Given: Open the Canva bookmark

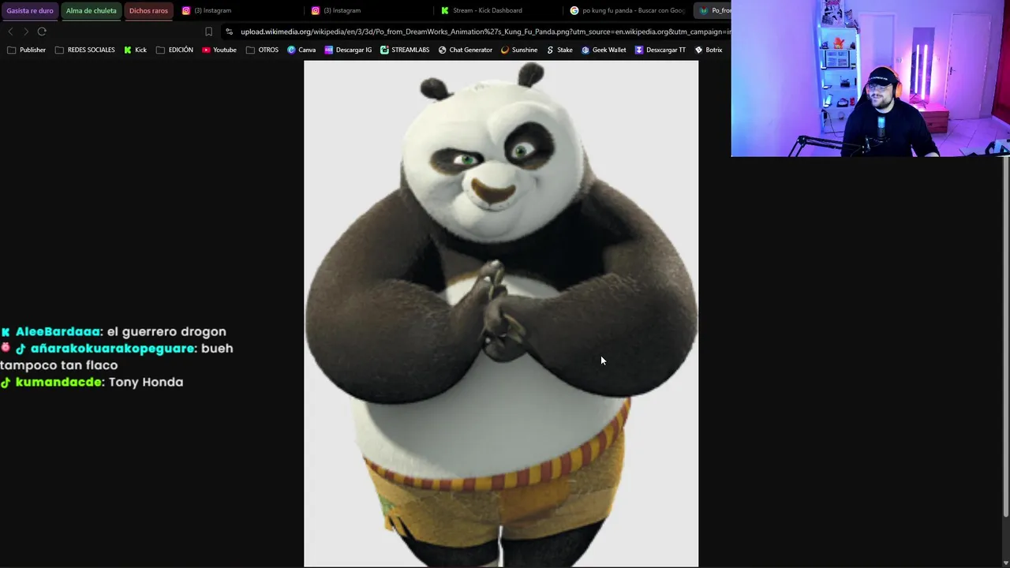Looking at the screenshot, I should [301, 50].
